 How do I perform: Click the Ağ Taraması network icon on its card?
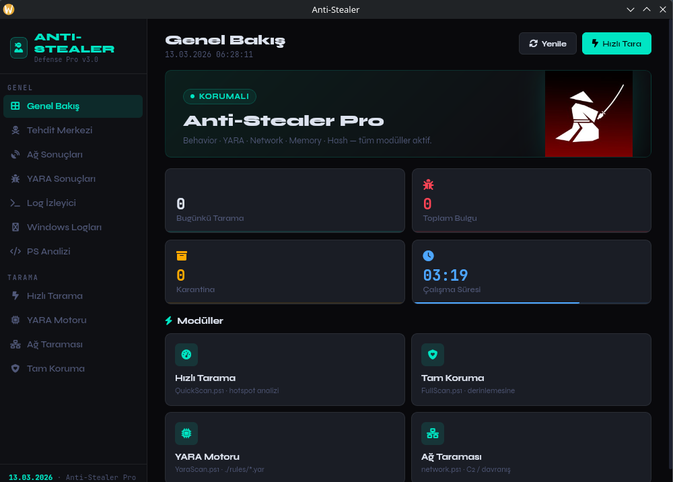tap(433, 434)
